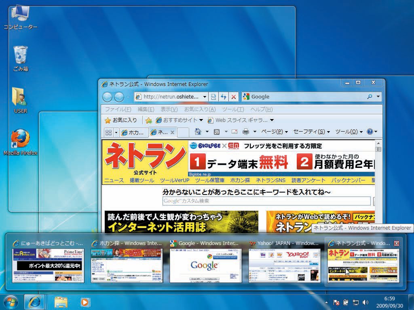
Task: Close the active ネトラン tab
Action: click(x=172, y=132)
